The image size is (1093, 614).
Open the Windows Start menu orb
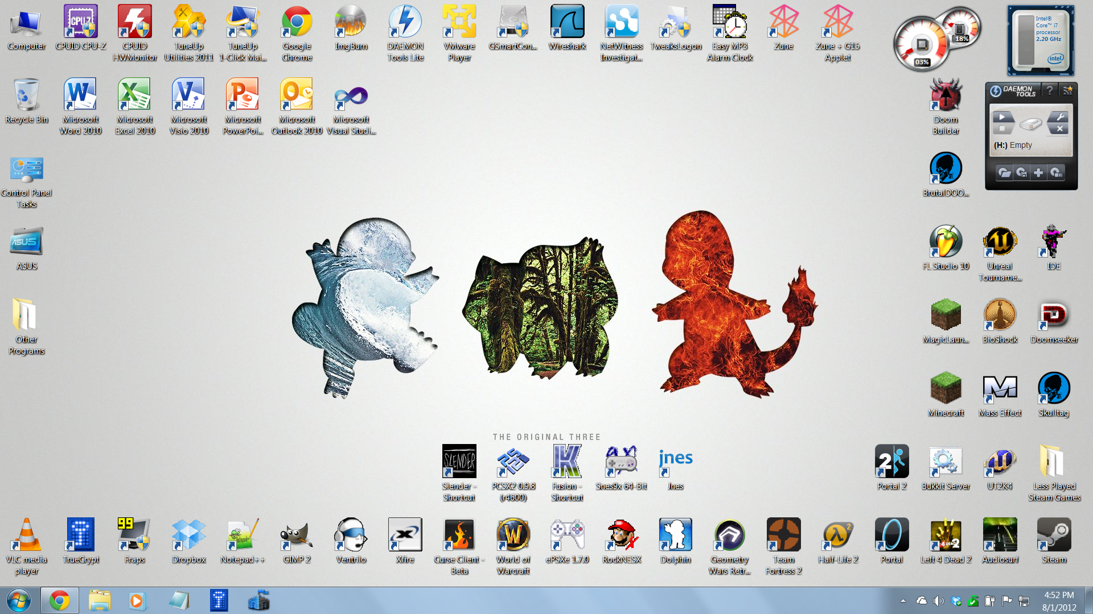tap(18, 600)
